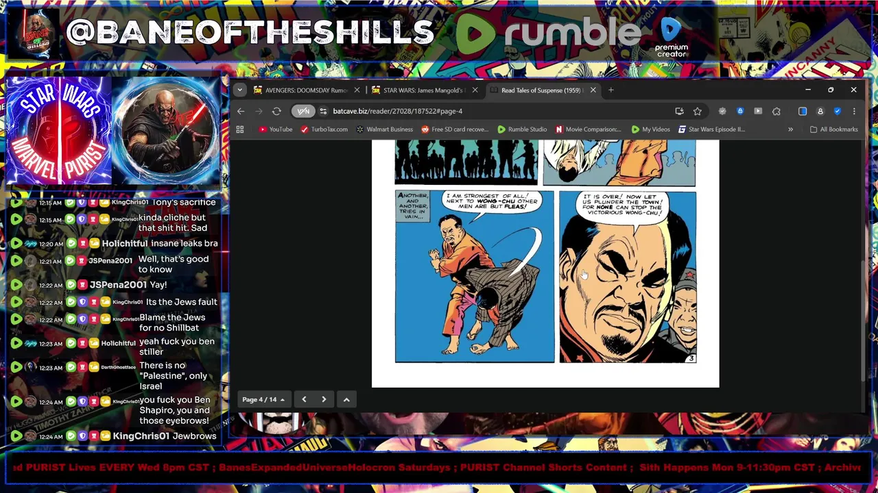Click the wrestling panel with orange fighter
The width and height of the screenshot is (878, 493).
pyautogui.click(x=475, y=277)
